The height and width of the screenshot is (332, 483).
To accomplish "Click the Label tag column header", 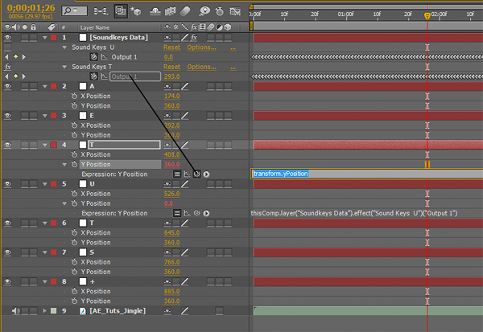I will pyautogui.click(x=52, y=27).
